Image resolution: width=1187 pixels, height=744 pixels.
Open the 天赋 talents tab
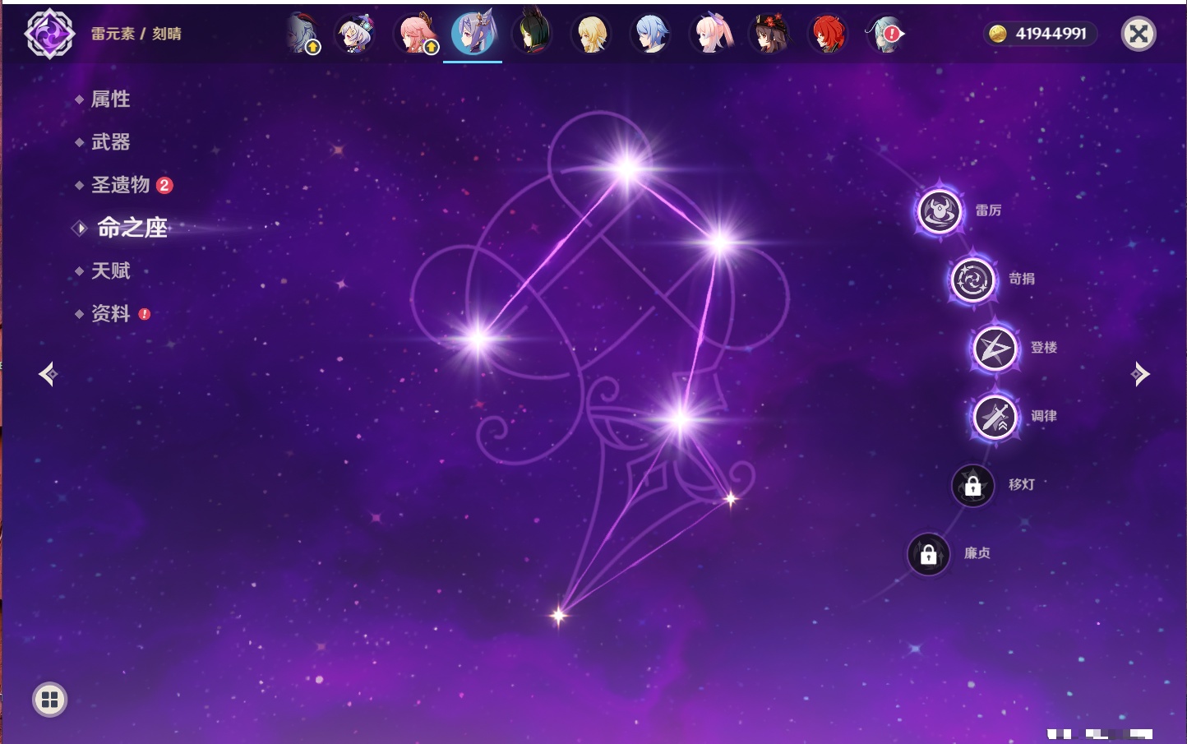pyautogui.click(x=110, y=270)
